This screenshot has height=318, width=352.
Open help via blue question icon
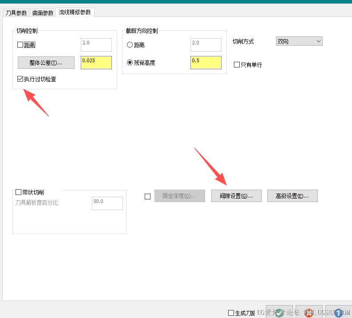339,312
